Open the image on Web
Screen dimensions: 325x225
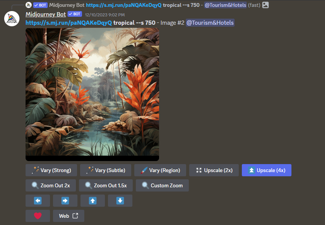coord(69,216)
